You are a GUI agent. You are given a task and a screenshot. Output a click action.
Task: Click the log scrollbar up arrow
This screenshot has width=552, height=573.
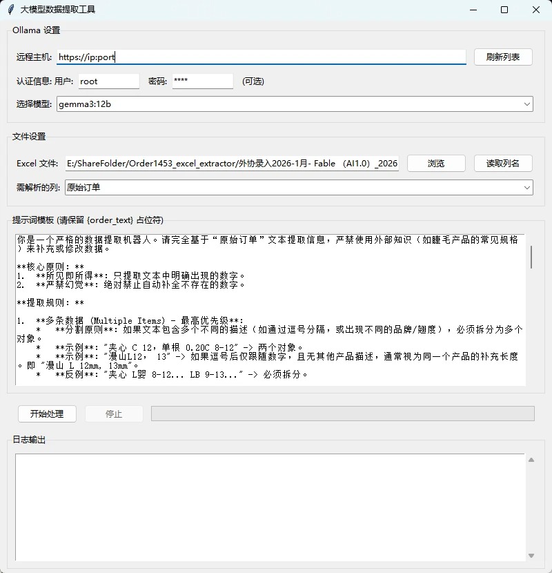pyautogui.click(x=531, y=460)
